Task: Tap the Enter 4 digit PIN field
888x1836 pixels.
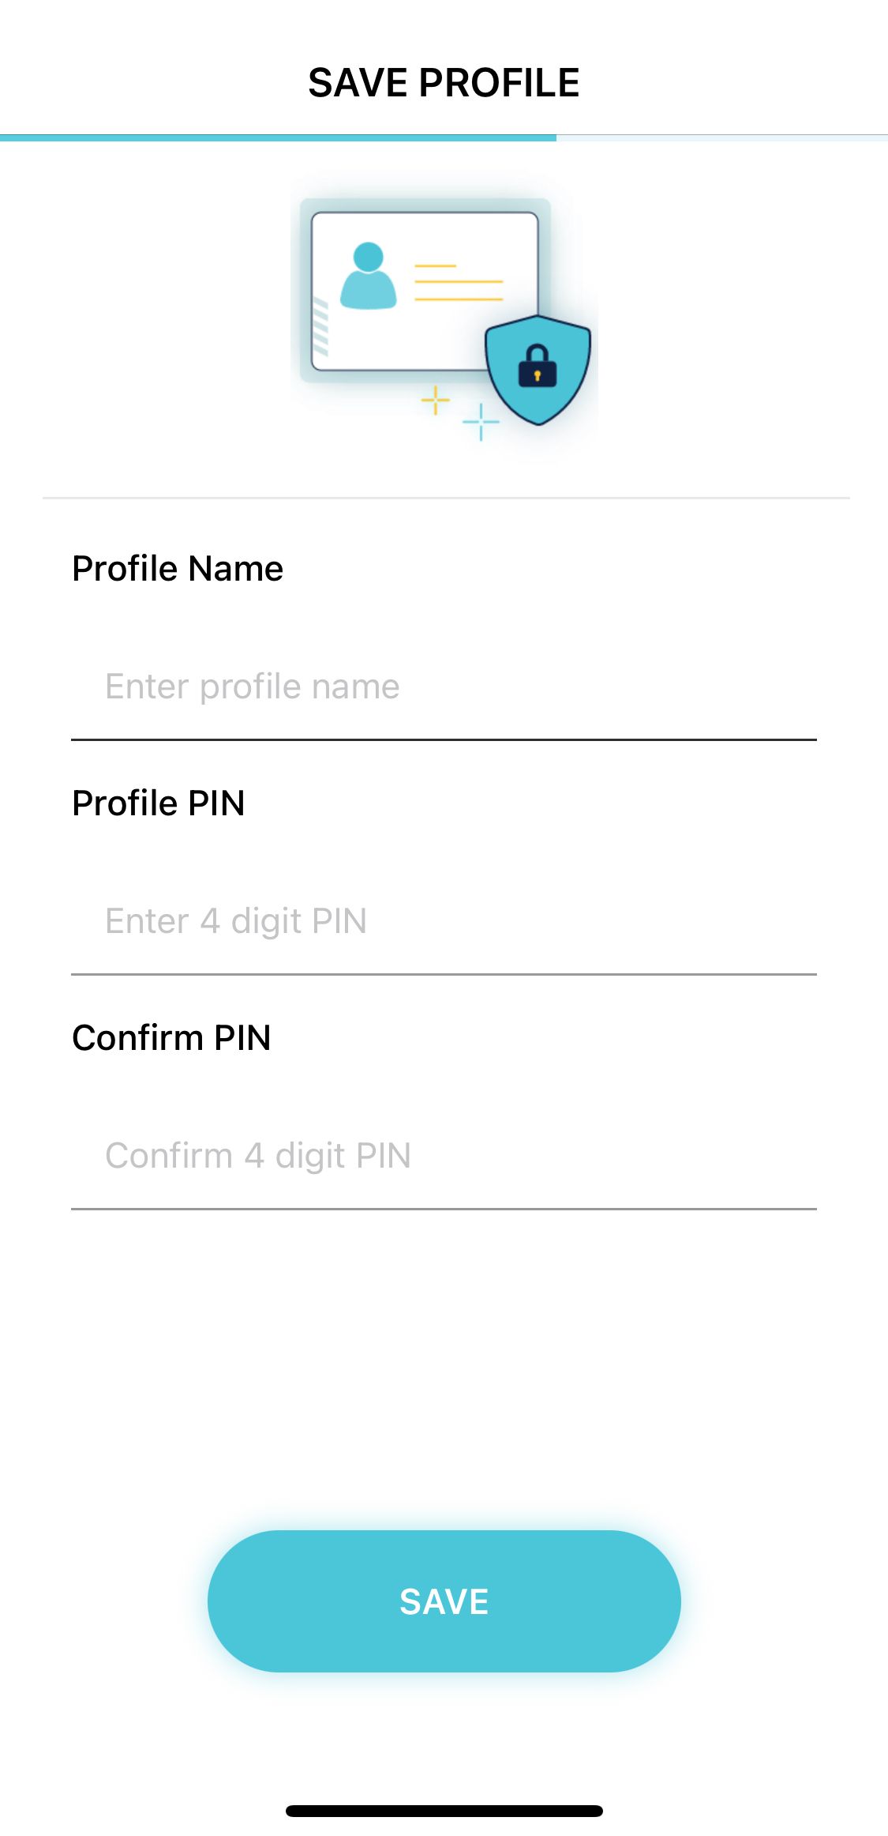Action: click(x=444, y=921)
